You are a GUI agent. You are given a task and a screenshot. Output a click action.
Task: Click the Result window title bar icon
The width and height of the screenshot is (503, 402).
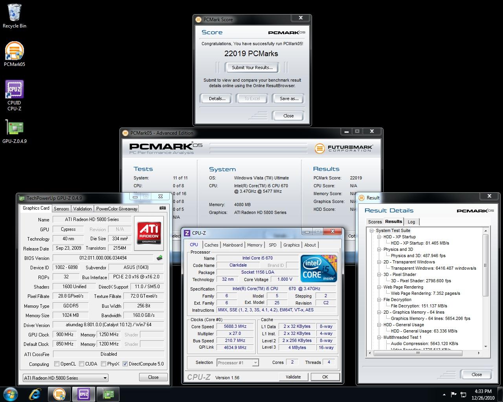(362, 198)
